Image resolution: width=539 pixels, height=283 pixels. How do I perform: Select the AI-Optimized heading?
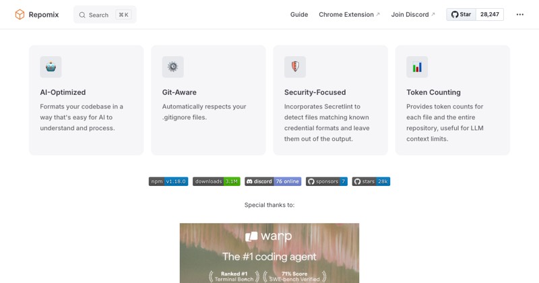[x=63, y=92]
